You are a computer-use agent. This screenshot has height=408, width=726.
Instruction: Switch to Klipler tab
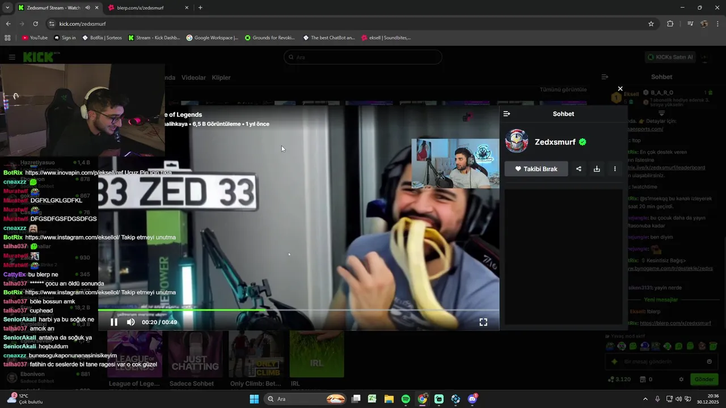221,78
